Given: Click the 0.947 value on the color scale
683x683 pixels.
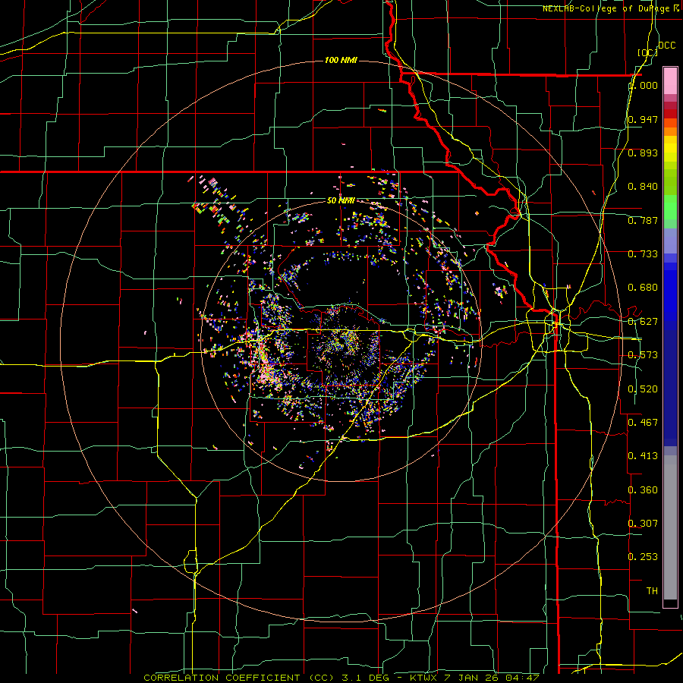Looking at the screenshot, I should pyautogui.click(x=643, y=119).
